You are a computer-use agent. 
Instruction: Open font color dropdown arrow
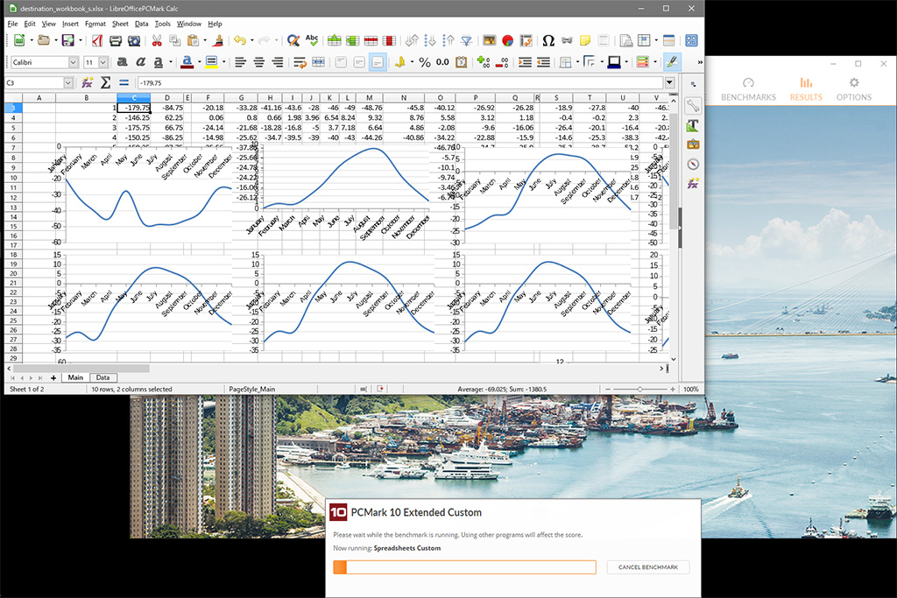199,62
